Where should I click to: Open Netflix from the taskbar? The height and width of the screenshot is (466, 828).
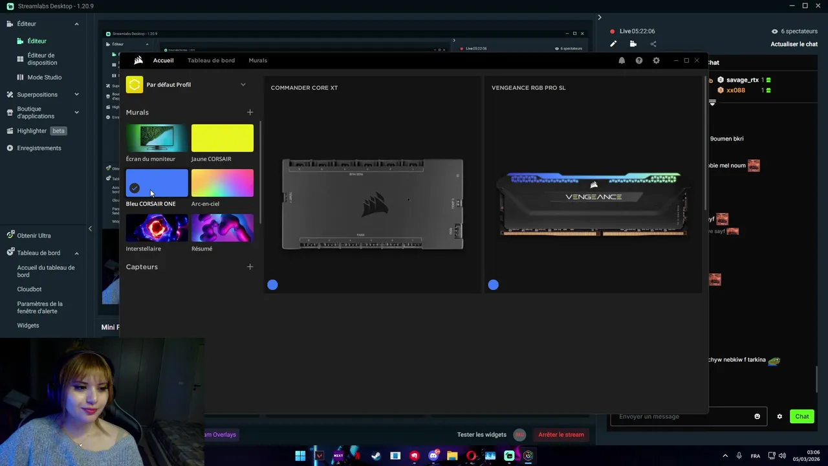pos(357,456)
